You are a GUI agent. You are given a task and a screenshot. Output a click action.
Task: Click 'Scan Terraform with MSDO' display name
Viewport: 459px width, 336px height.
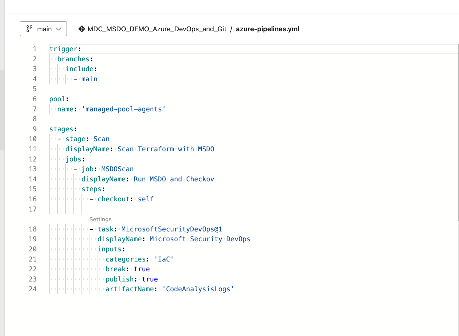point(166,149)
